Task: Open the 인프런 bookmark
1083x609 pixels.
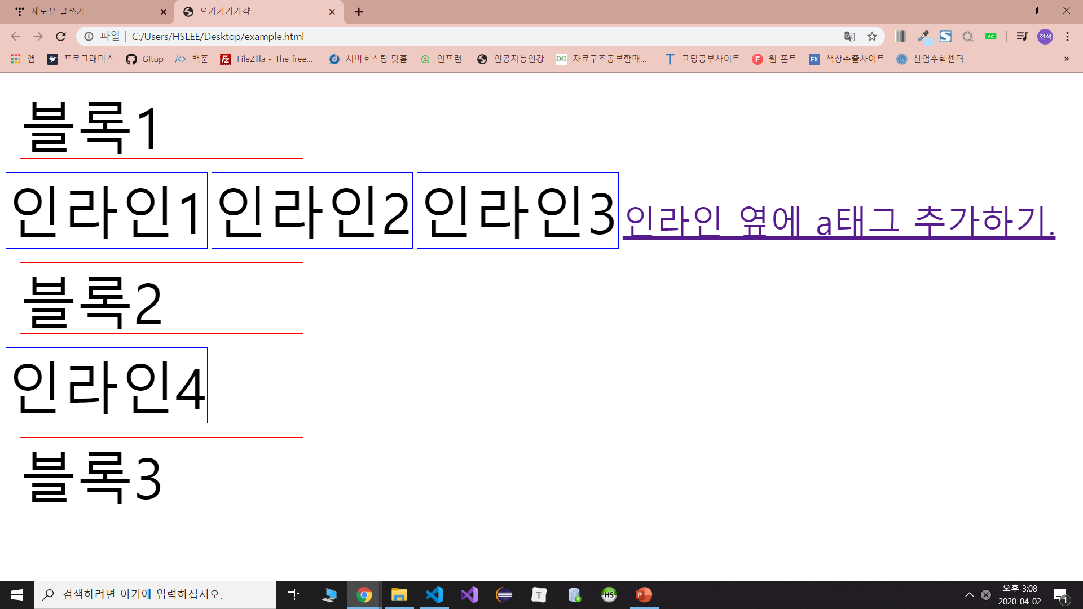Action: [441, 59]
